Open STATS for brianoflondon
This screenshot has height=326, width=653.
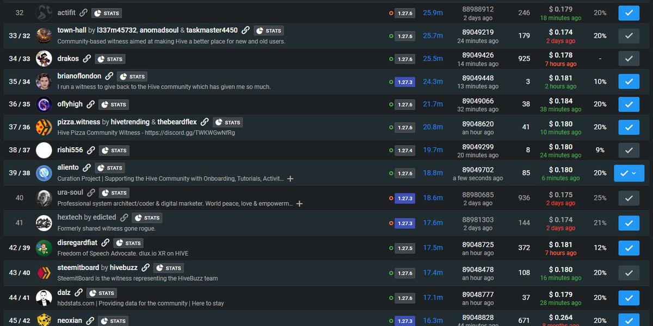(132, 77)
